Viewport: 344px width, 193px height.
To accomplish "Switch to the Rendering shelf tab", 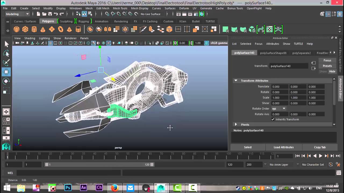I will pos(121,21).
